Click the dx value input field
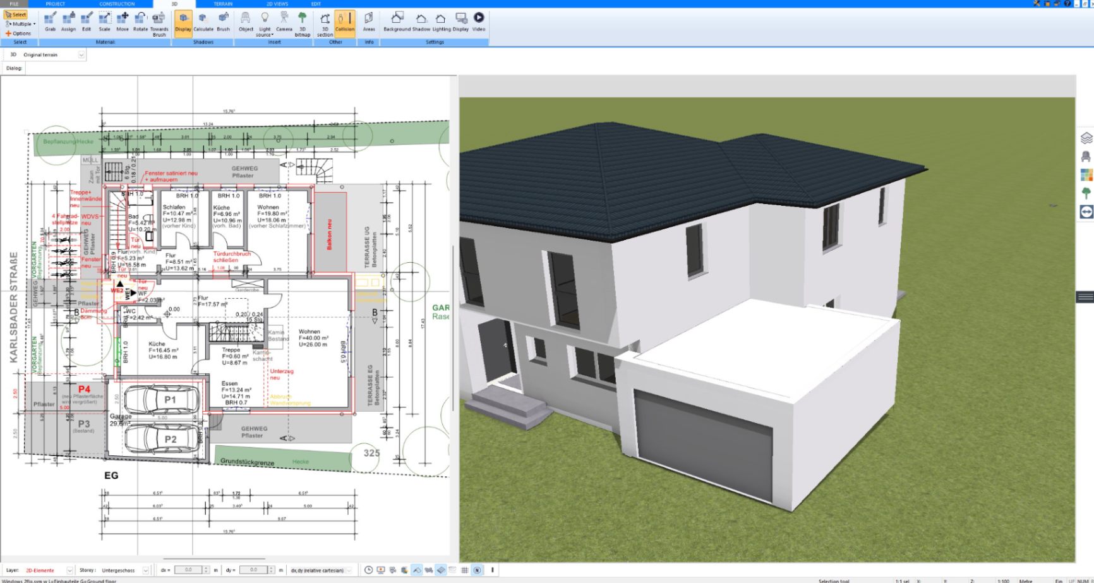Screen dimensions: 1094x583 coord(188,570)
